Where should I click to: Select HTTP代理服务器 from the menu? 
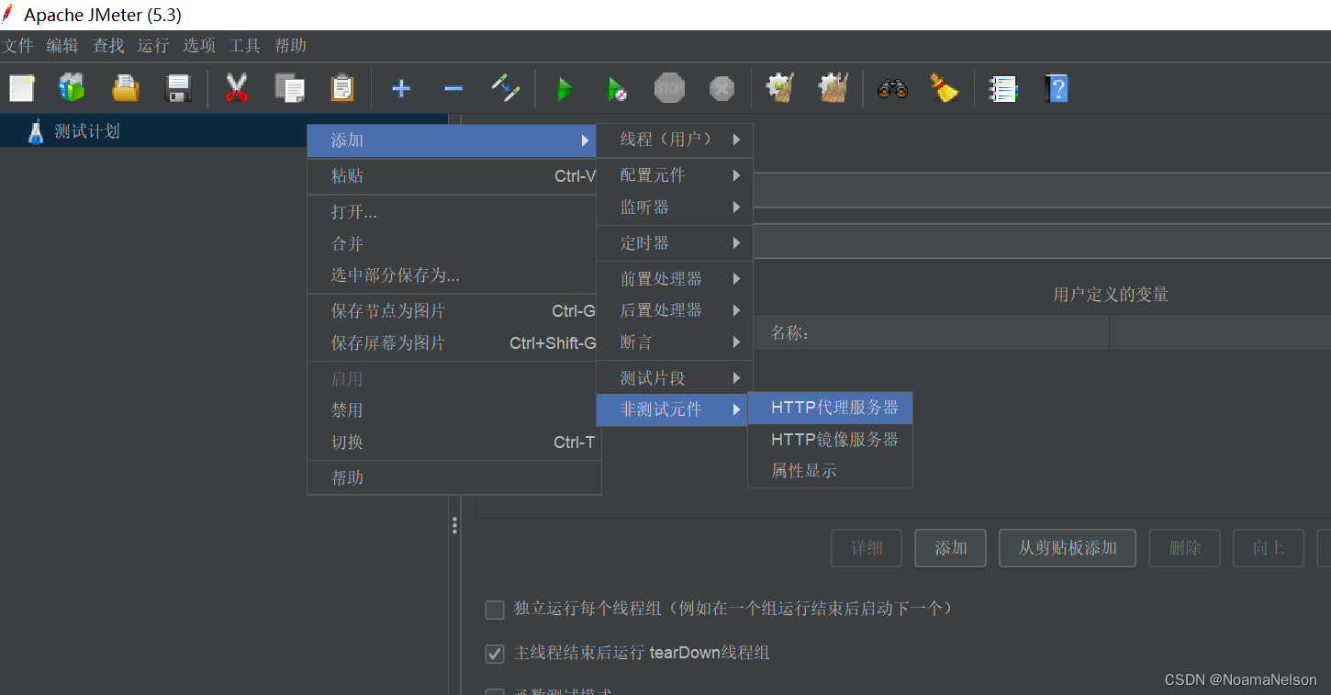point(829,408)
